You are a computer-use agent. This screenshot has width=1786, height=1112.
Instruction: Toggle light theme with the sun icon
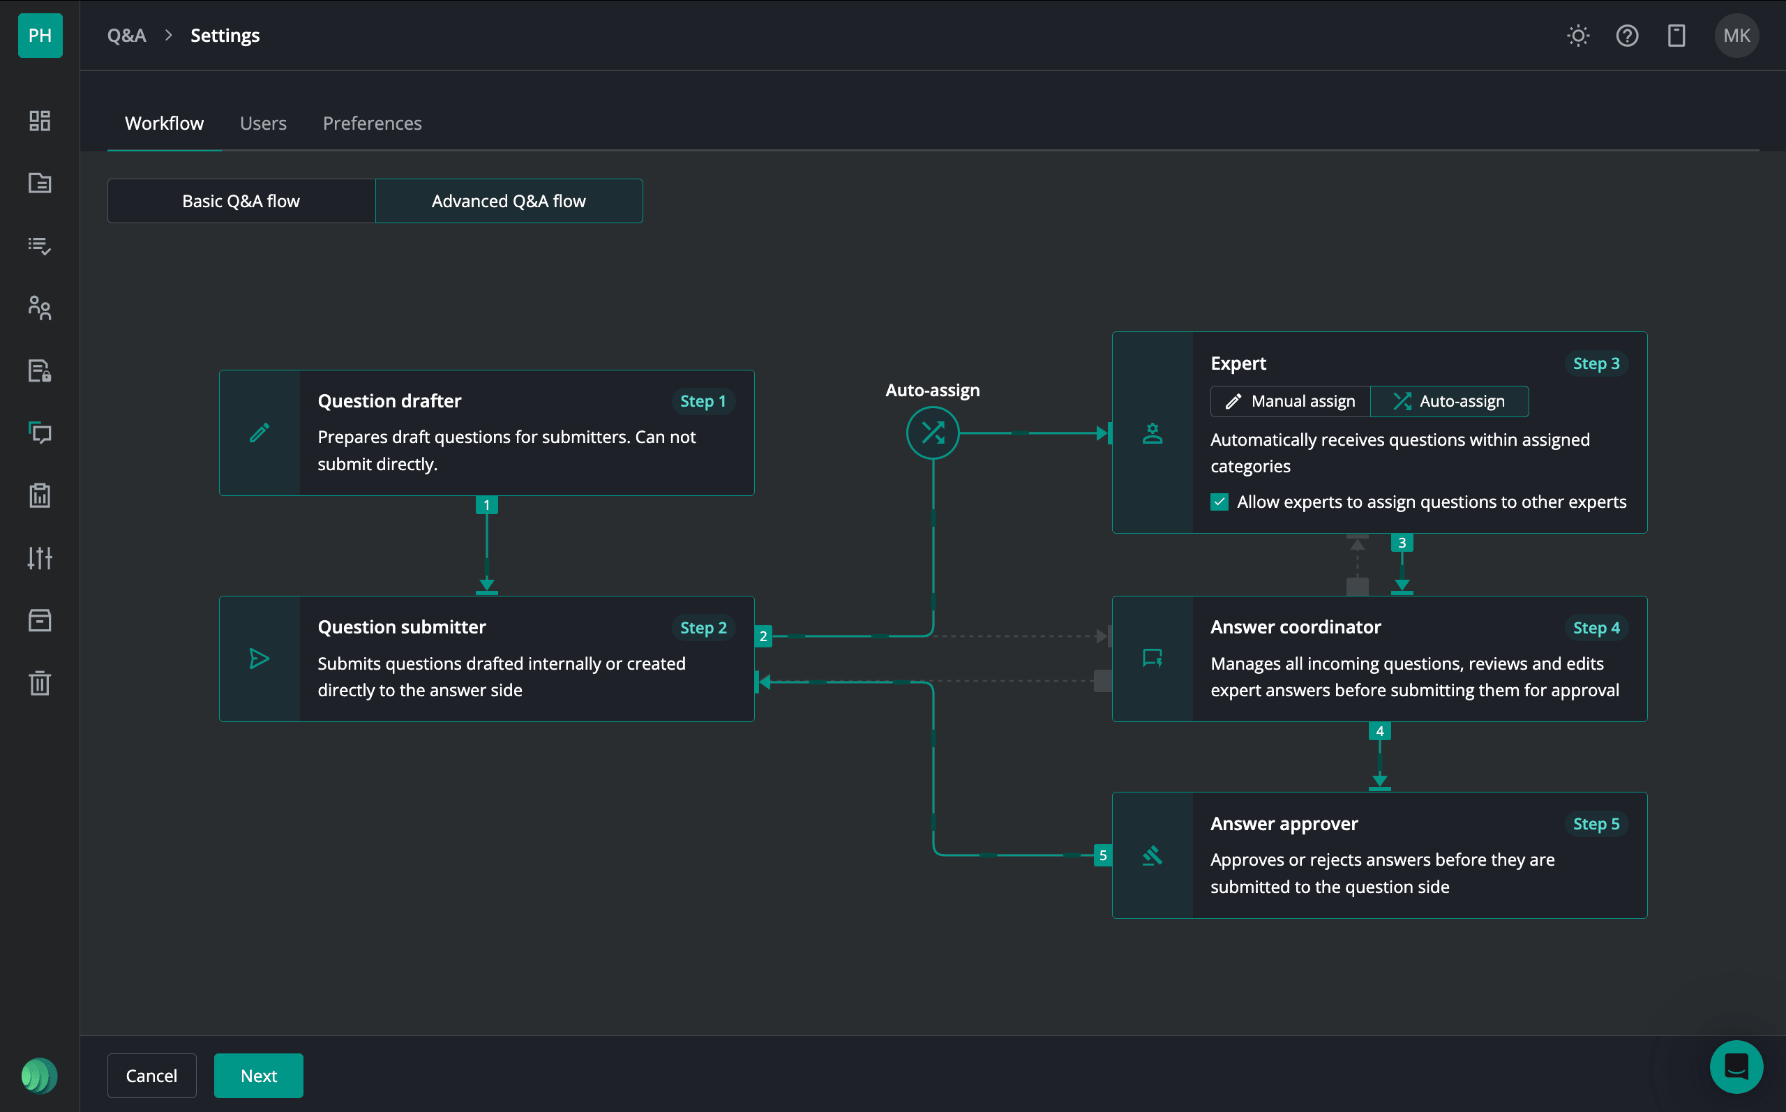pyautogui.click(x=1578, y=36)
